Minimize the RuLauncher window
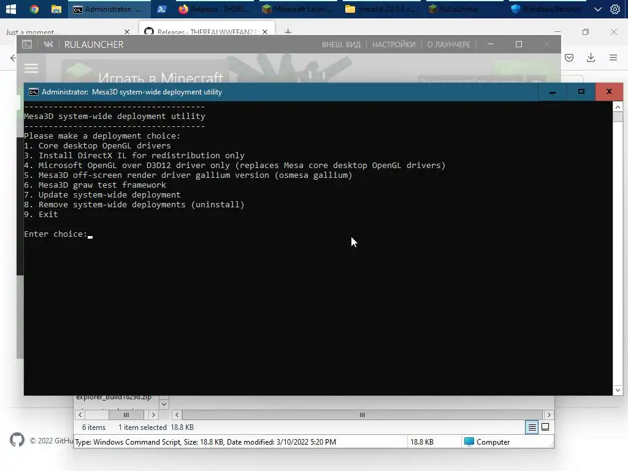 click(491, 44)
